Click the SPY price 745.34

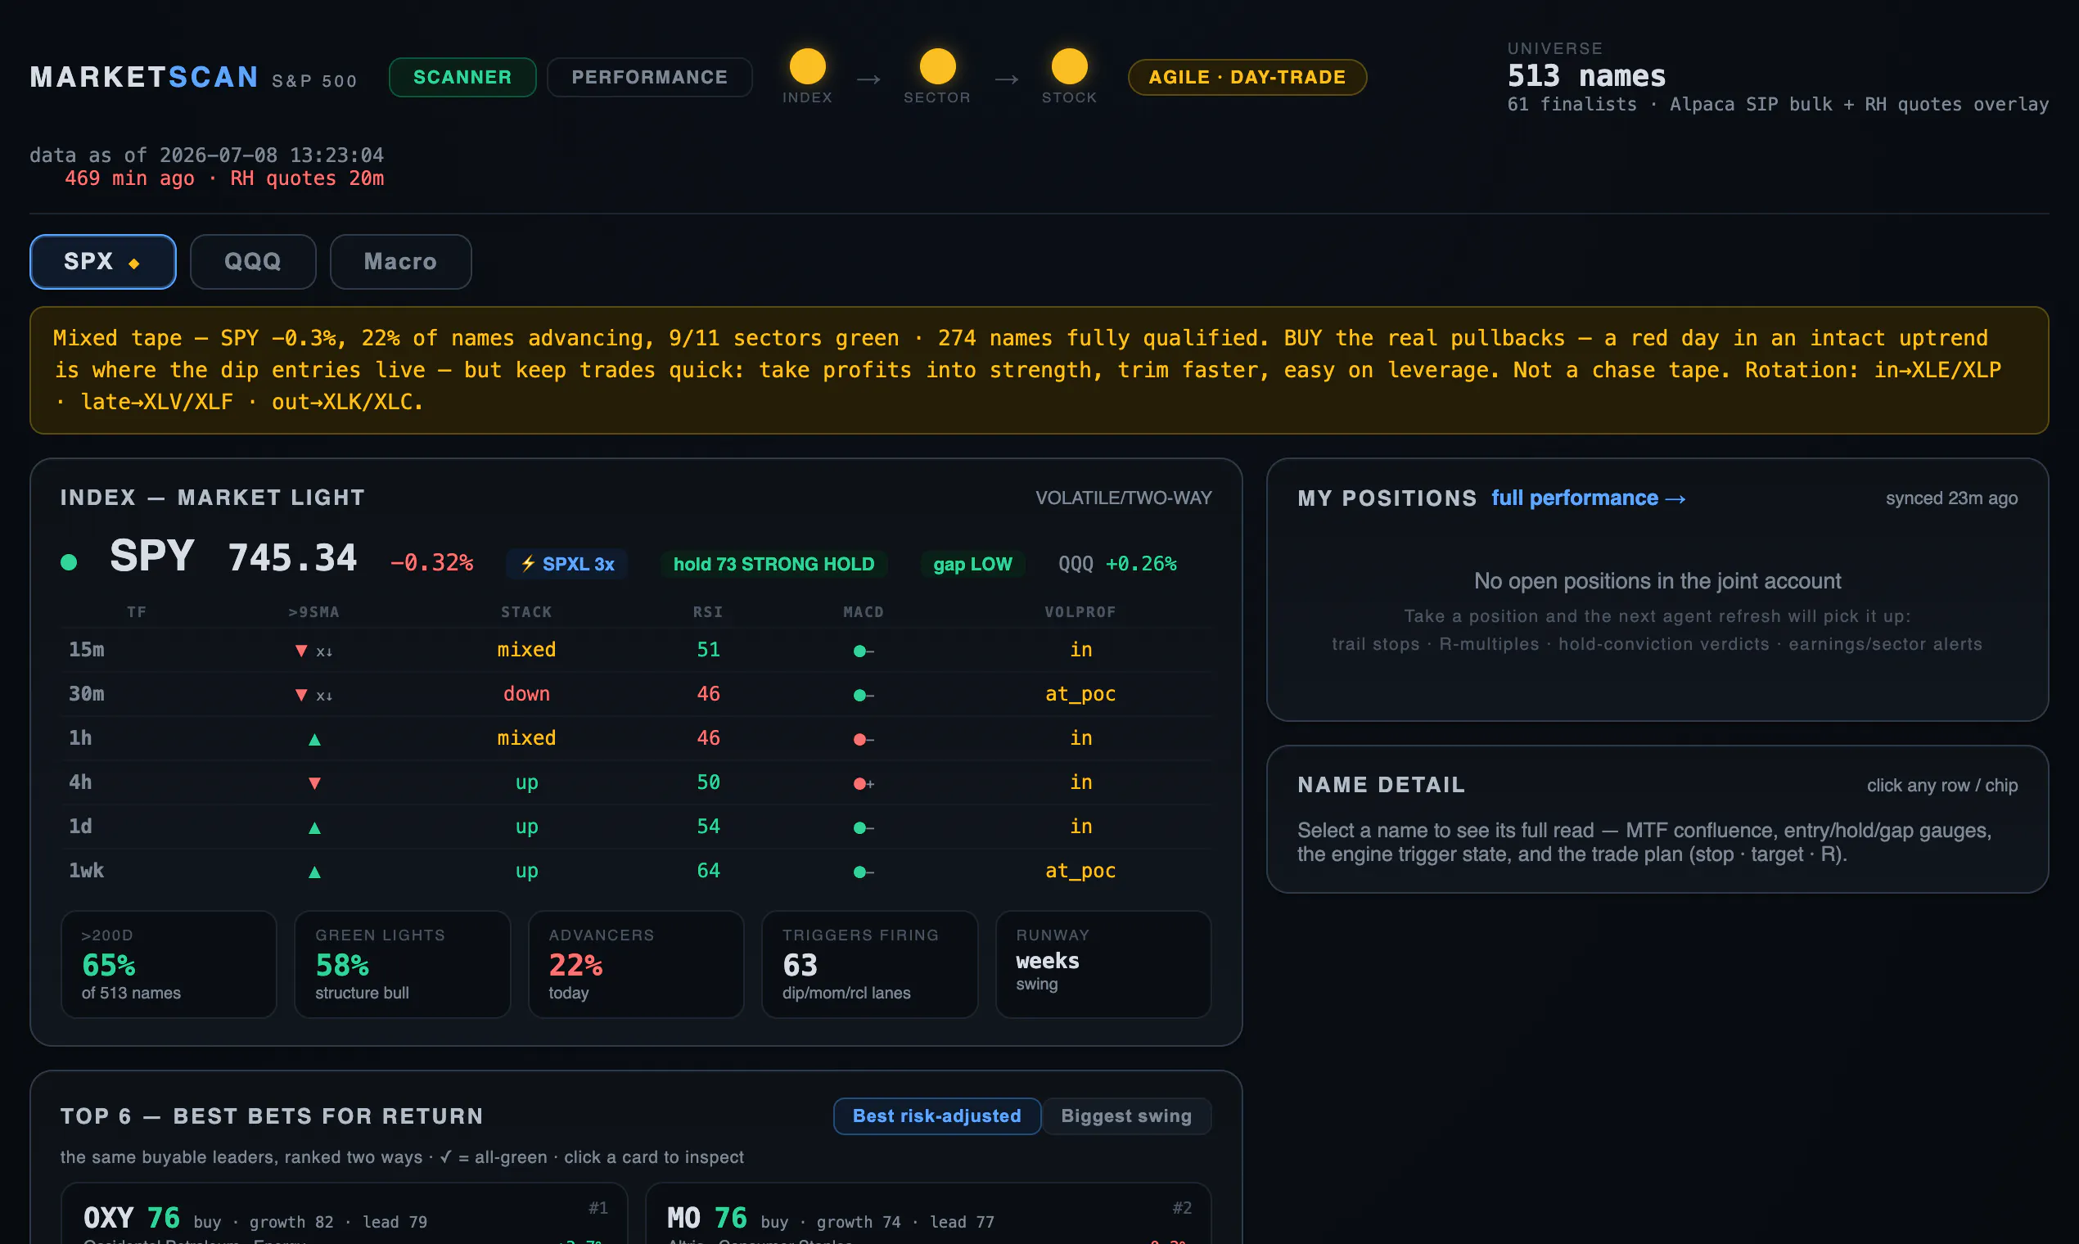click(292, 558)
